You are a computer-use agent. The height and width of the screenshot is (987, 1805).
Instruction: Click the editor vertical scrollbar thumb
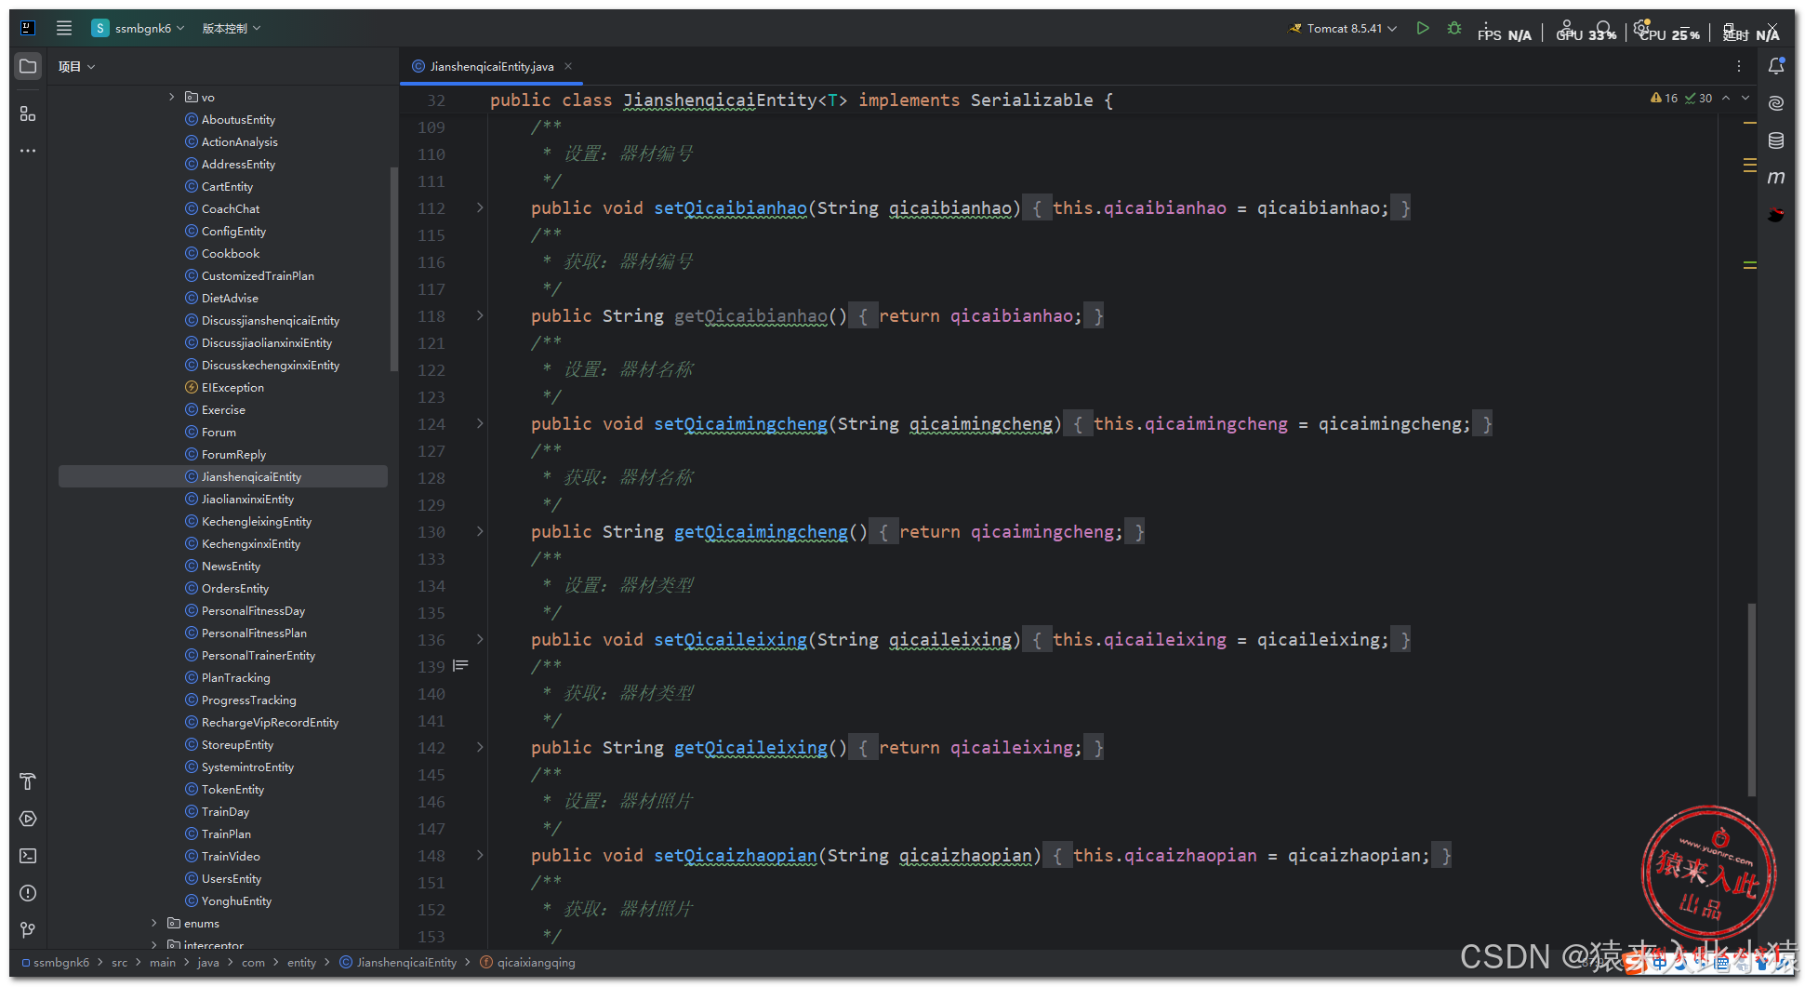(1752, 700)
